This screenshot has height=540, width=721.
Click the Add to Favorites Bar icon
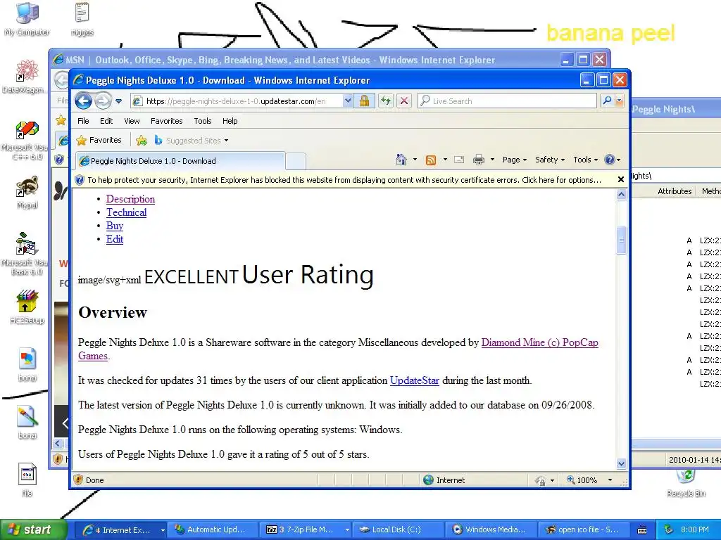(141, 141)
